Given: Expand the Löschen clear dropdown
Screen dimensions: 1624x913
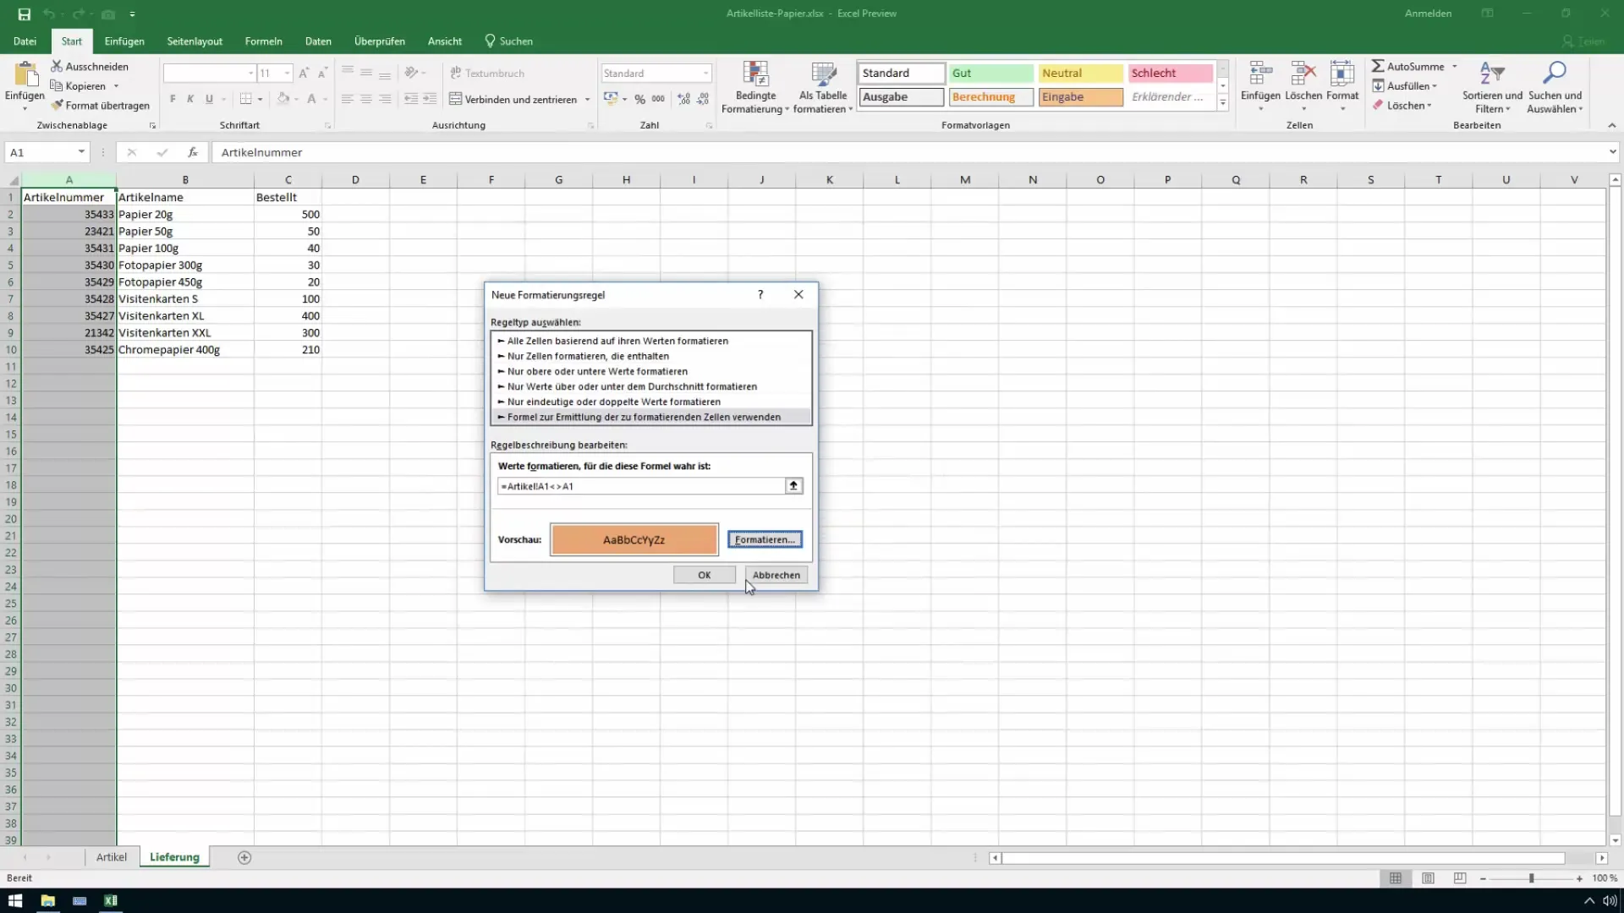Looking at the screenshot, I should point(1429,106).
